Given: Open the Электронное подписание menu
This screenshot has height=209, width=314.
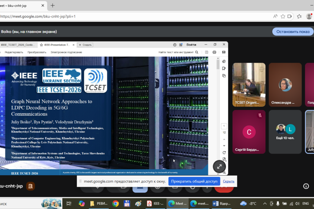Looking at the screenshot, I should 66,52.
